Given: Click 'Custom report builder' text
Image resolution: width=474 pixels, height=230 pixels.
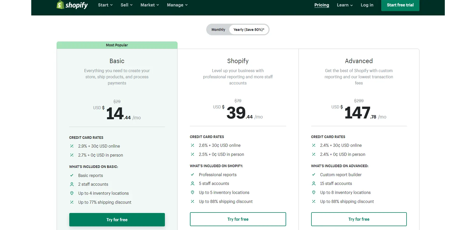Looking at the screenshot, I should [341, 175].
